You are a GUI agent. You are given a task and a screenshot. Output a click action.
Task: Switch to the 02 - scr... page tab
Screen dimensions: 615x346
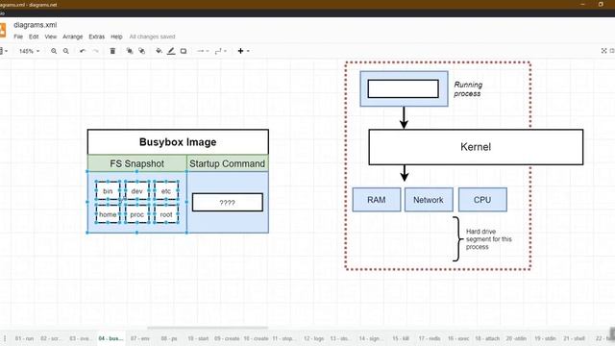pos(50,338)
